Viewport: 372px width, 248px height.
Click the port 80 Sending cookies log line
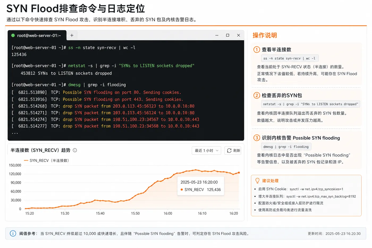click(96, 93)
